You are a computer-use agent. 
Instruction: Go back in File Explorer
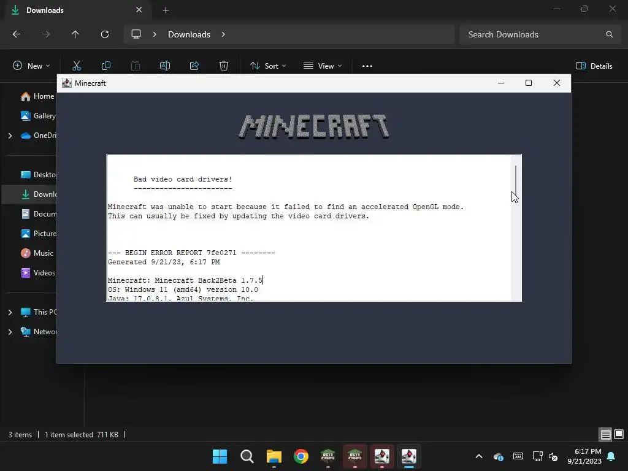[x=17, y=34]
